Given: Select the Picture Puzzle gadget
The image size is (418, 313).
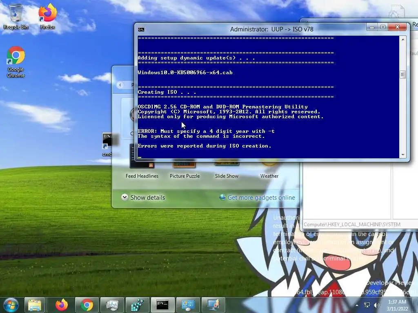Looking at the screenshot, I should [x=185, y=169].
